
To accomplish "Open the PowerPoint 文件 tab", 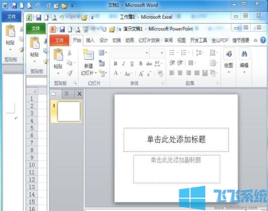I will point(60,40).
